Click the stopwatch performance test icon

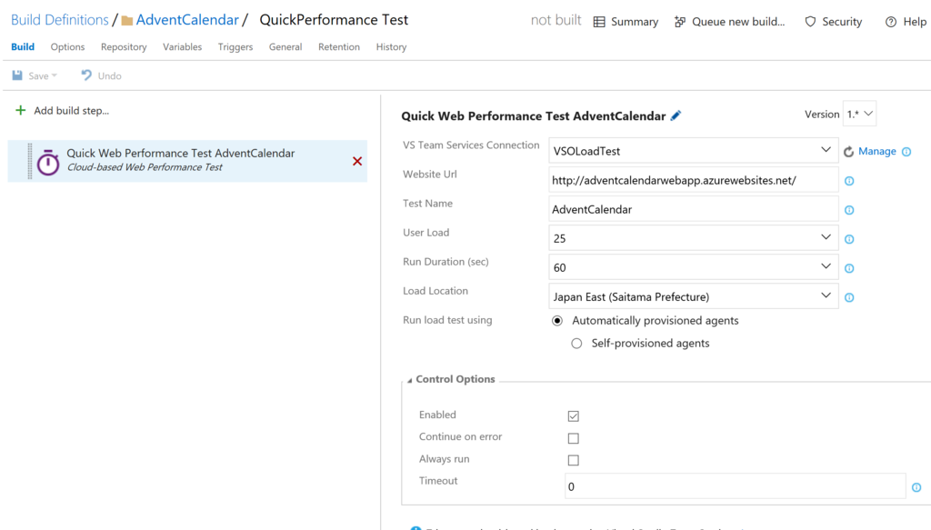tap(48, 162)
